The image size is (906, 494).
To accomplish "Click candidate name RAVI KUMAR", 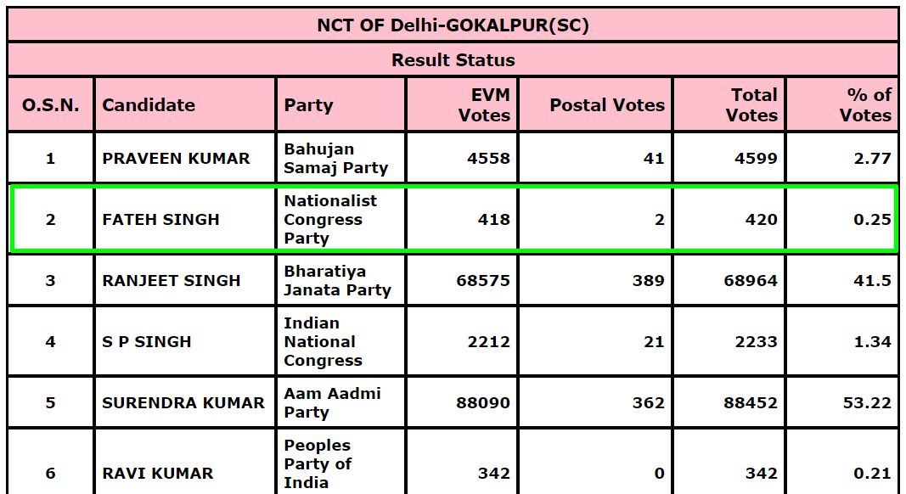I will pos(158,473).
